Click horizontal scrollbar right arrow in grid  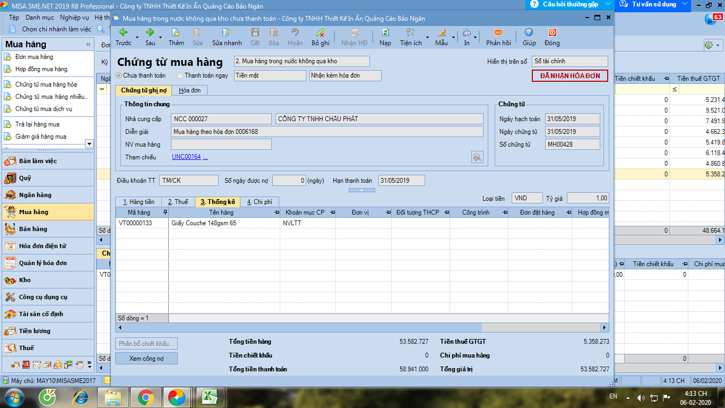point(604,328)
